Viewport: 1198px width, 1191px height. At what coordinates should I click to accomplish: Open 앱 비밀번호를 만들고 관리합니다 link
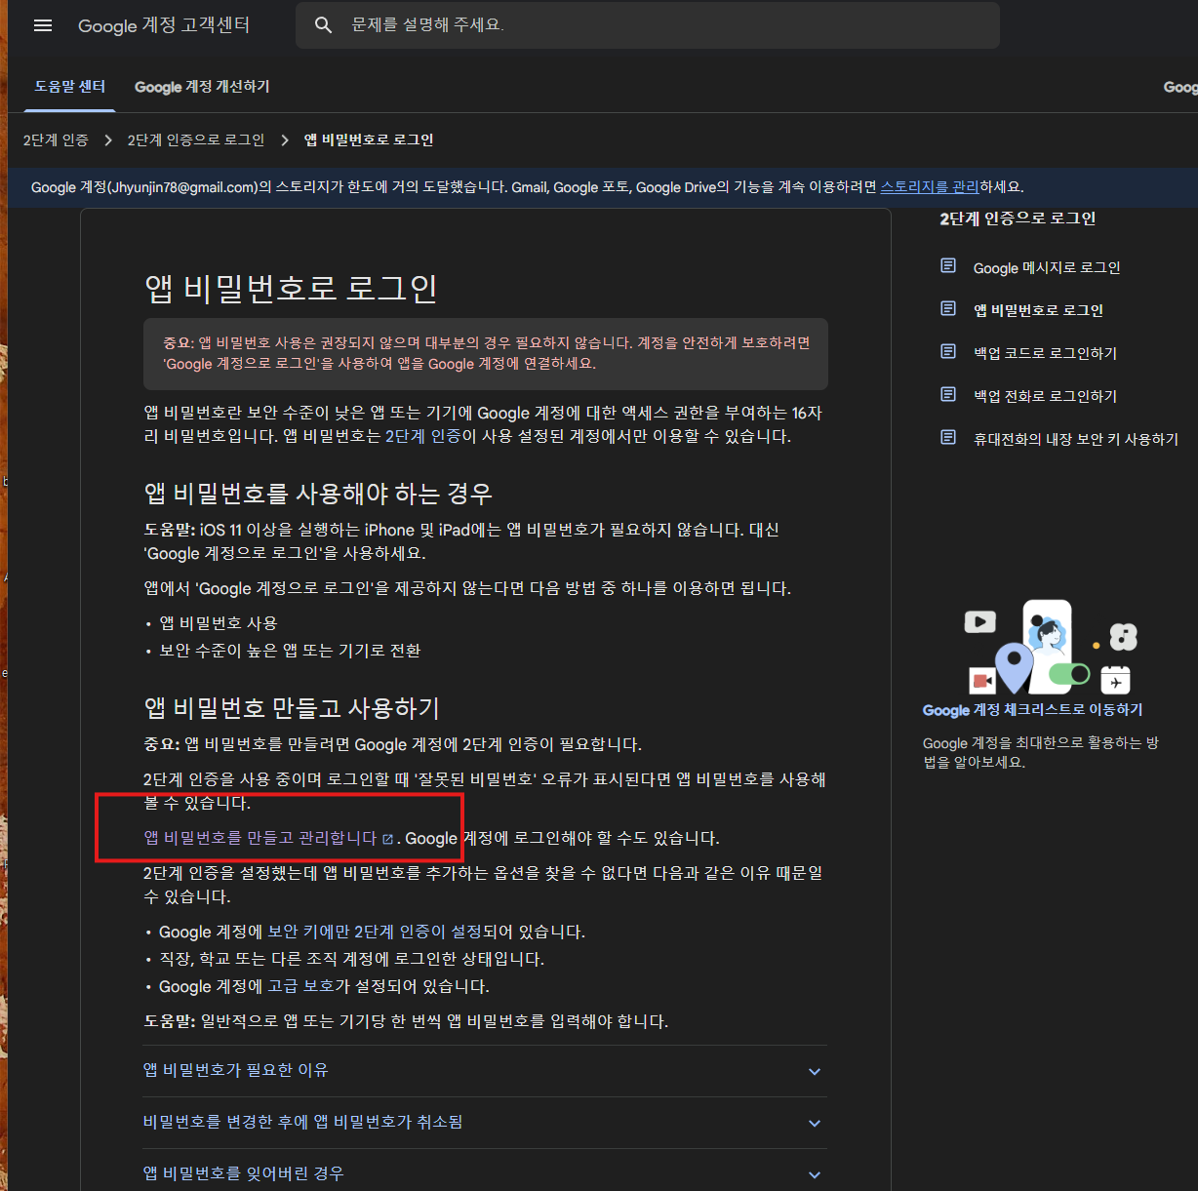pos(260,838)
